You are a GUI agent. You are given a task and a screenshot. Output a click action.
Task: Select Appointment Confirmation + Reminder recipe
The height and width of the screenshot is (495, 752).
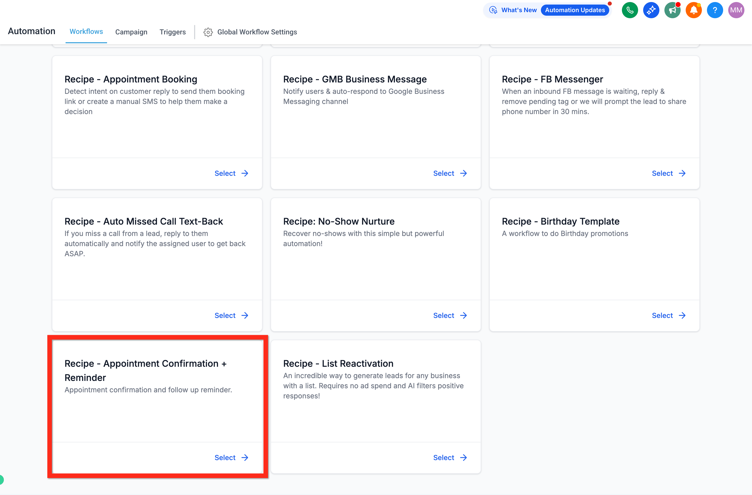(232, 457)
